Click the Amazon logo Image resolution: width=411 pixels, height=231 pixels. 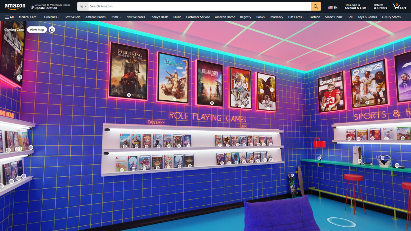pyautogui.click(x=15, y=6)
